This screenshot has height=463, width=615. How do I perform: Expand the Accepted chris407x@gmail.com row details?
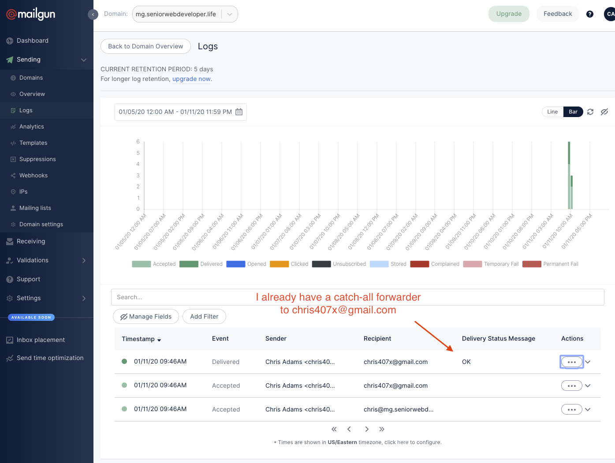pos(588,386)
